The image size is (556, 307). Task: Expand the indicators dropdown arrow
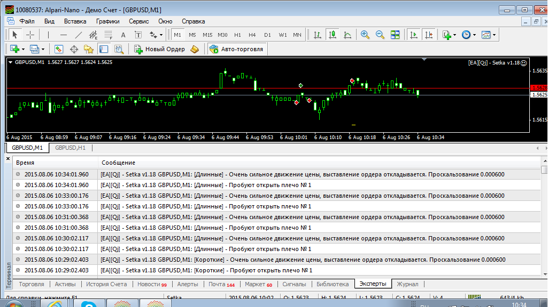[x=454, y=35]
